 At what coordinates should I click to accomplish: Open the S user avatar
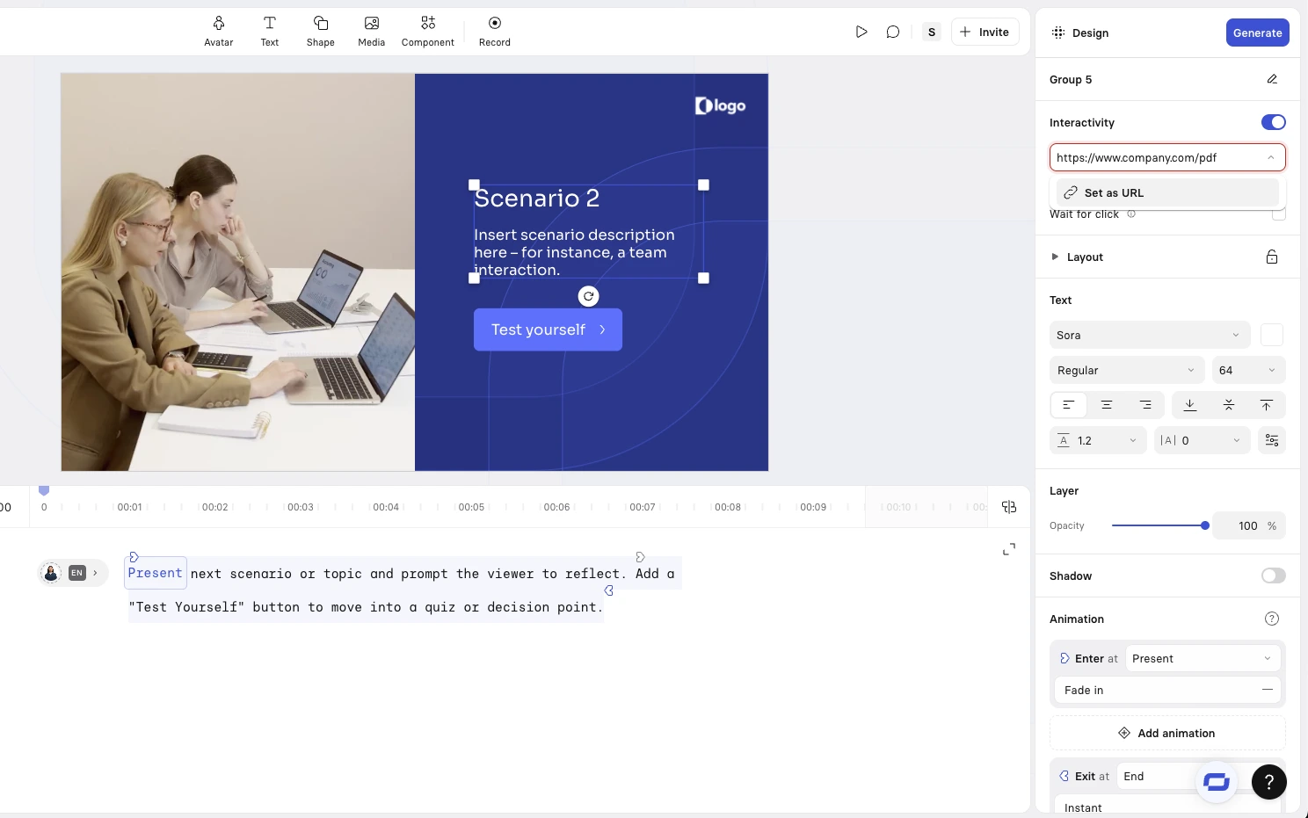pos(932,32)
